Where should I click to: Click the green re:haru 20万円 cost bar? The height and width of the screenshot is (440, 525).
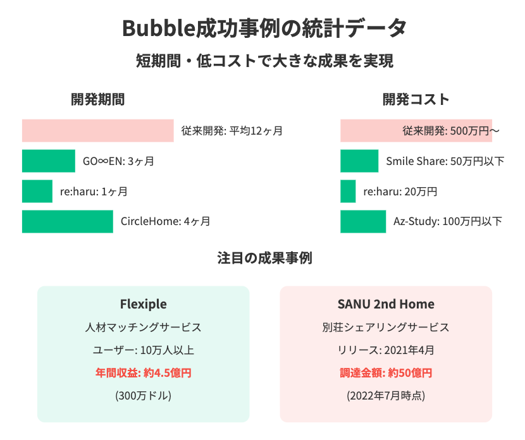348,191
